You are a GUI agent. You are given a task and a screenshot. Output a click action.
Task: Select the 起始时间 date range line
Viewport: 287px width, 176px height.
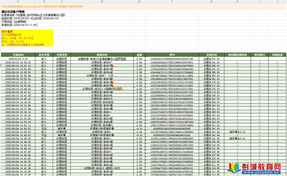coord(30,18)
